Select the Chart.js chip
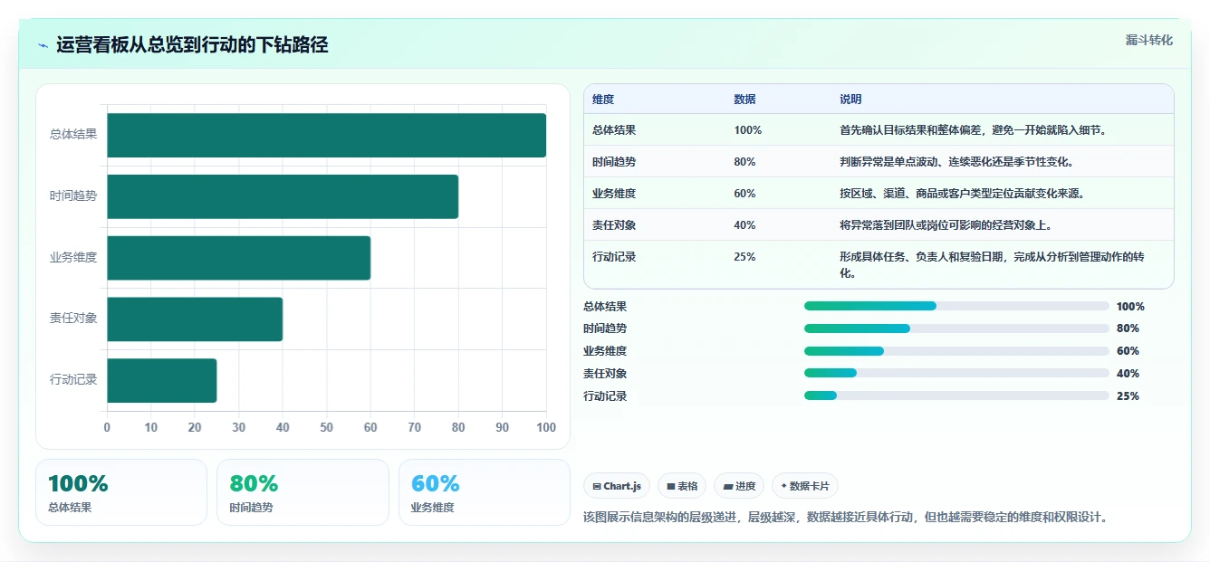The height and width of the screenshot is (562, 1210). coord(617,486)
